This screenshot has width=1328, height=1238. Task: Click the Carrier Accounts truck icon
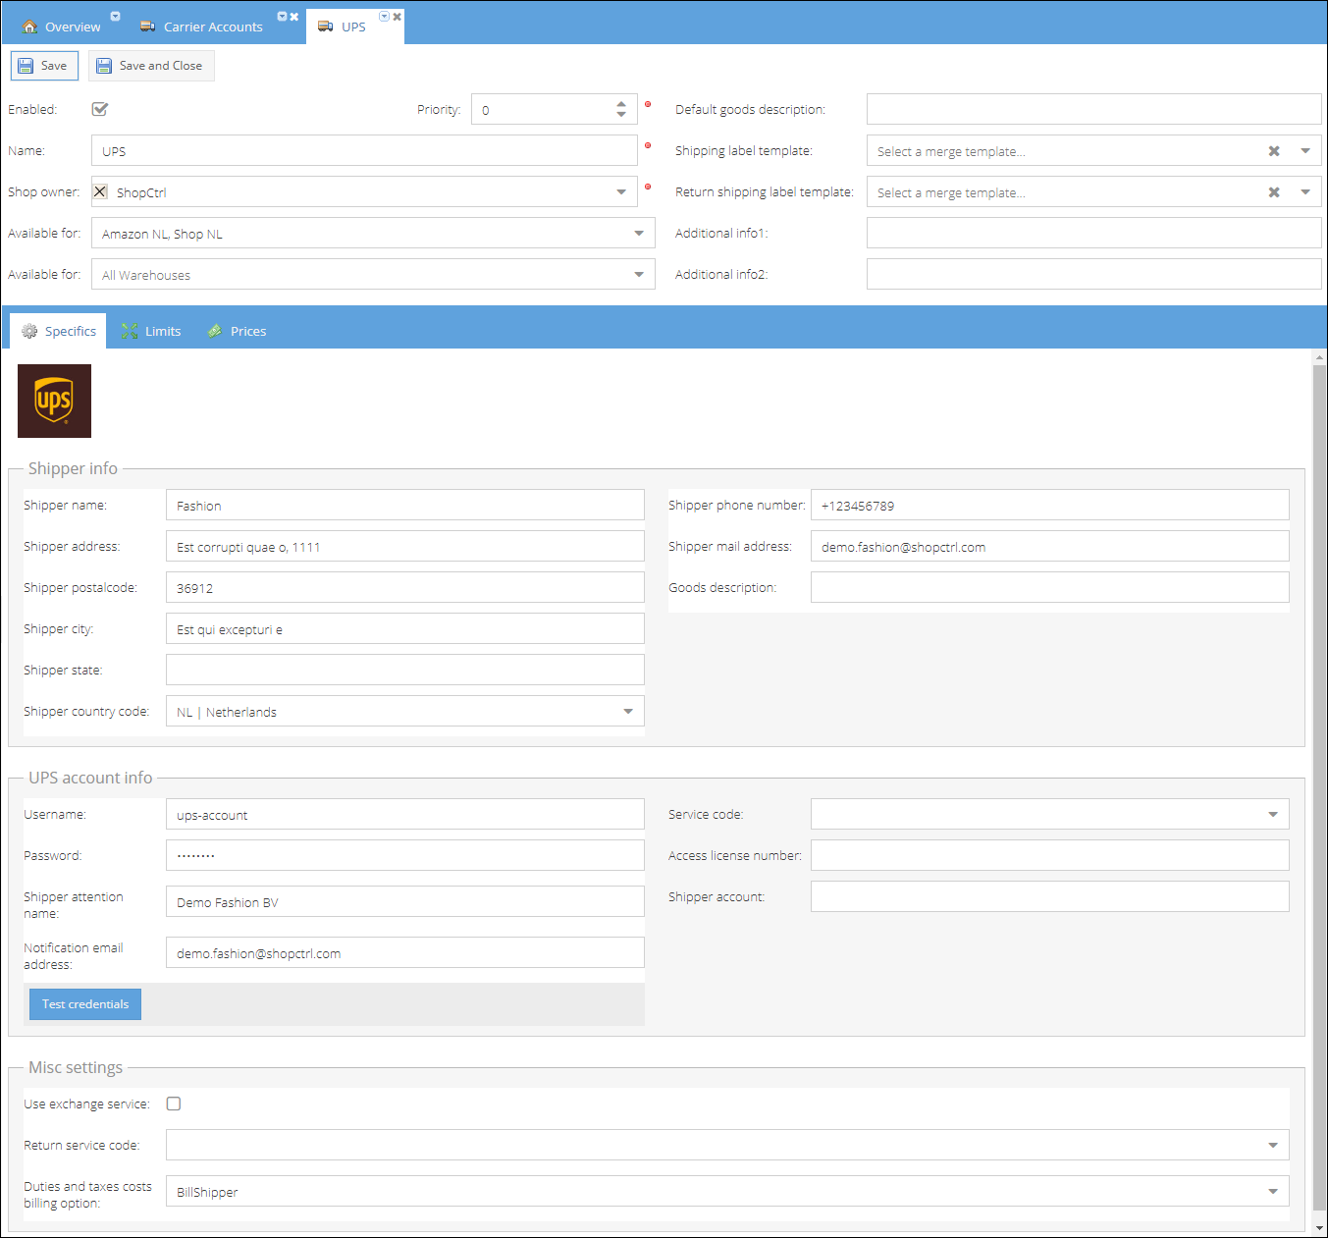pyautogui.click(x=148, y=27)
